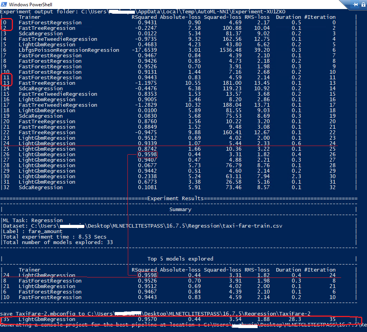Click the #Iteration header in the first table
The width and height of the screenshot is (367, 332).
pos(320,17)
